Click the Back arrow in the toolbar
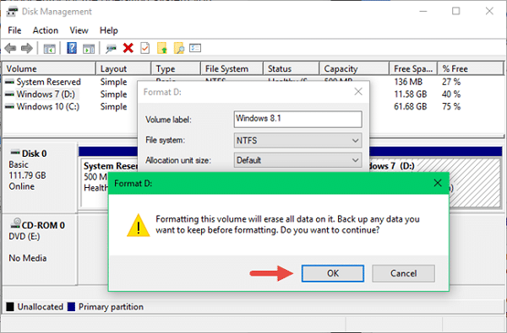507x333 pixels. click(10, 48)
